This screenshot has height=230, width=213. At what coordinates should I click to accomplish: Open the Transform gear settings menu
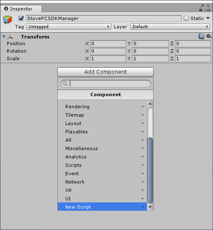[x=209, y=36]
